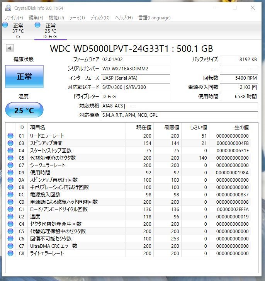Open the ファイル(F) menu
This screenshot has width=265, height=281.
(x=14, y=17)
